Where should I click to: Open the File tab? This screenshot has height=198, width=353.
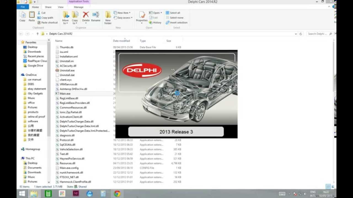pyautogui.click(x=23, y=7)
